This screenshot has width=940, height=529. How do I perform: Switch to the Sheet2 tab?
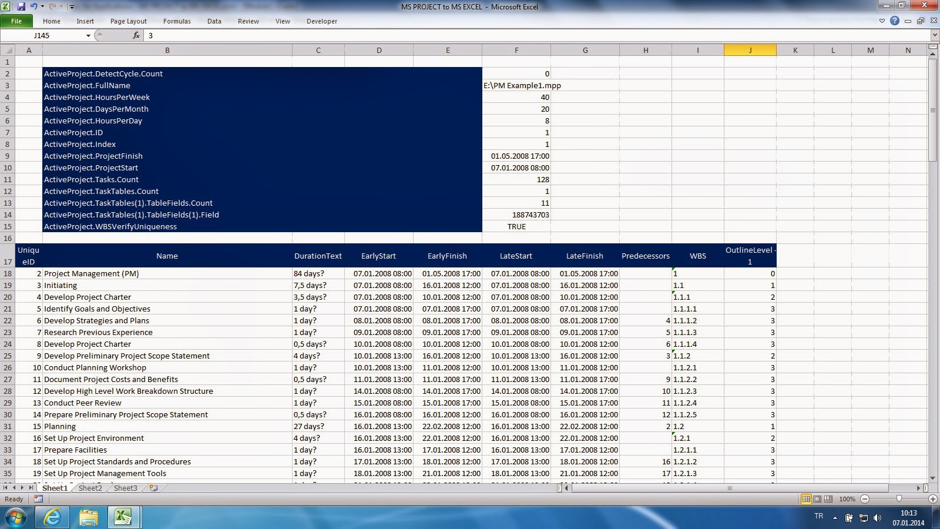coord(90,488)
